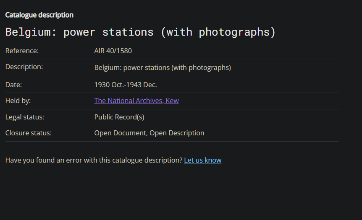Click the Public Record(s) value

pos(119,117)
